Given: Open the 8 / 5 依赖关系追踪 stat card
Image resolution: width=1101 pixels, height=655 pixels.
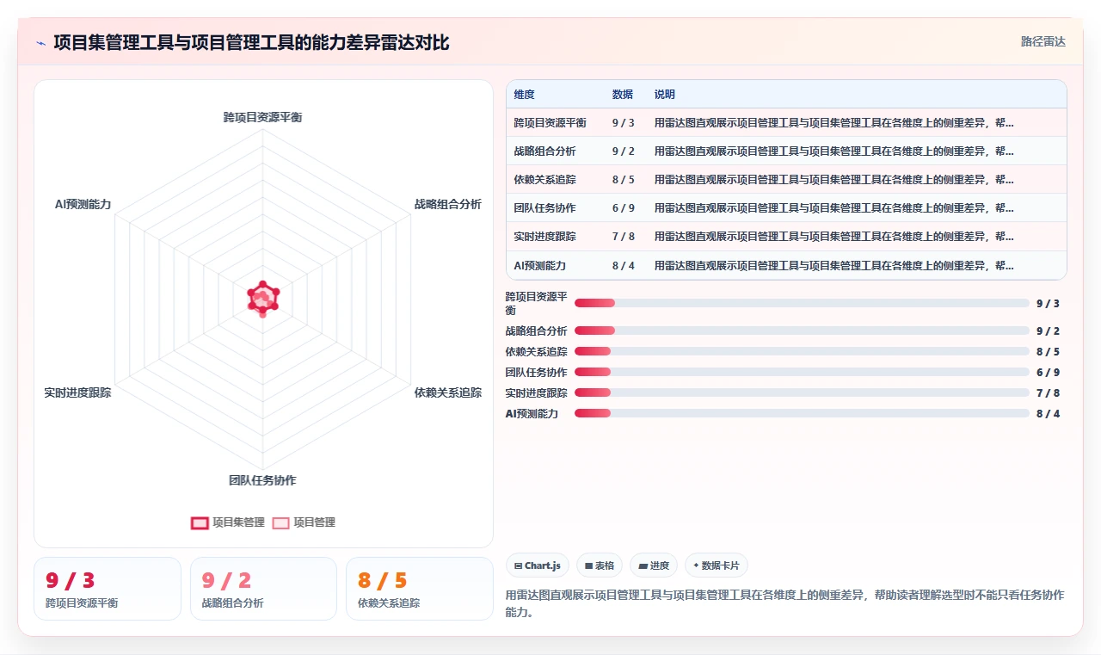Looking at the screenshot, I should [x=420, y=589].
